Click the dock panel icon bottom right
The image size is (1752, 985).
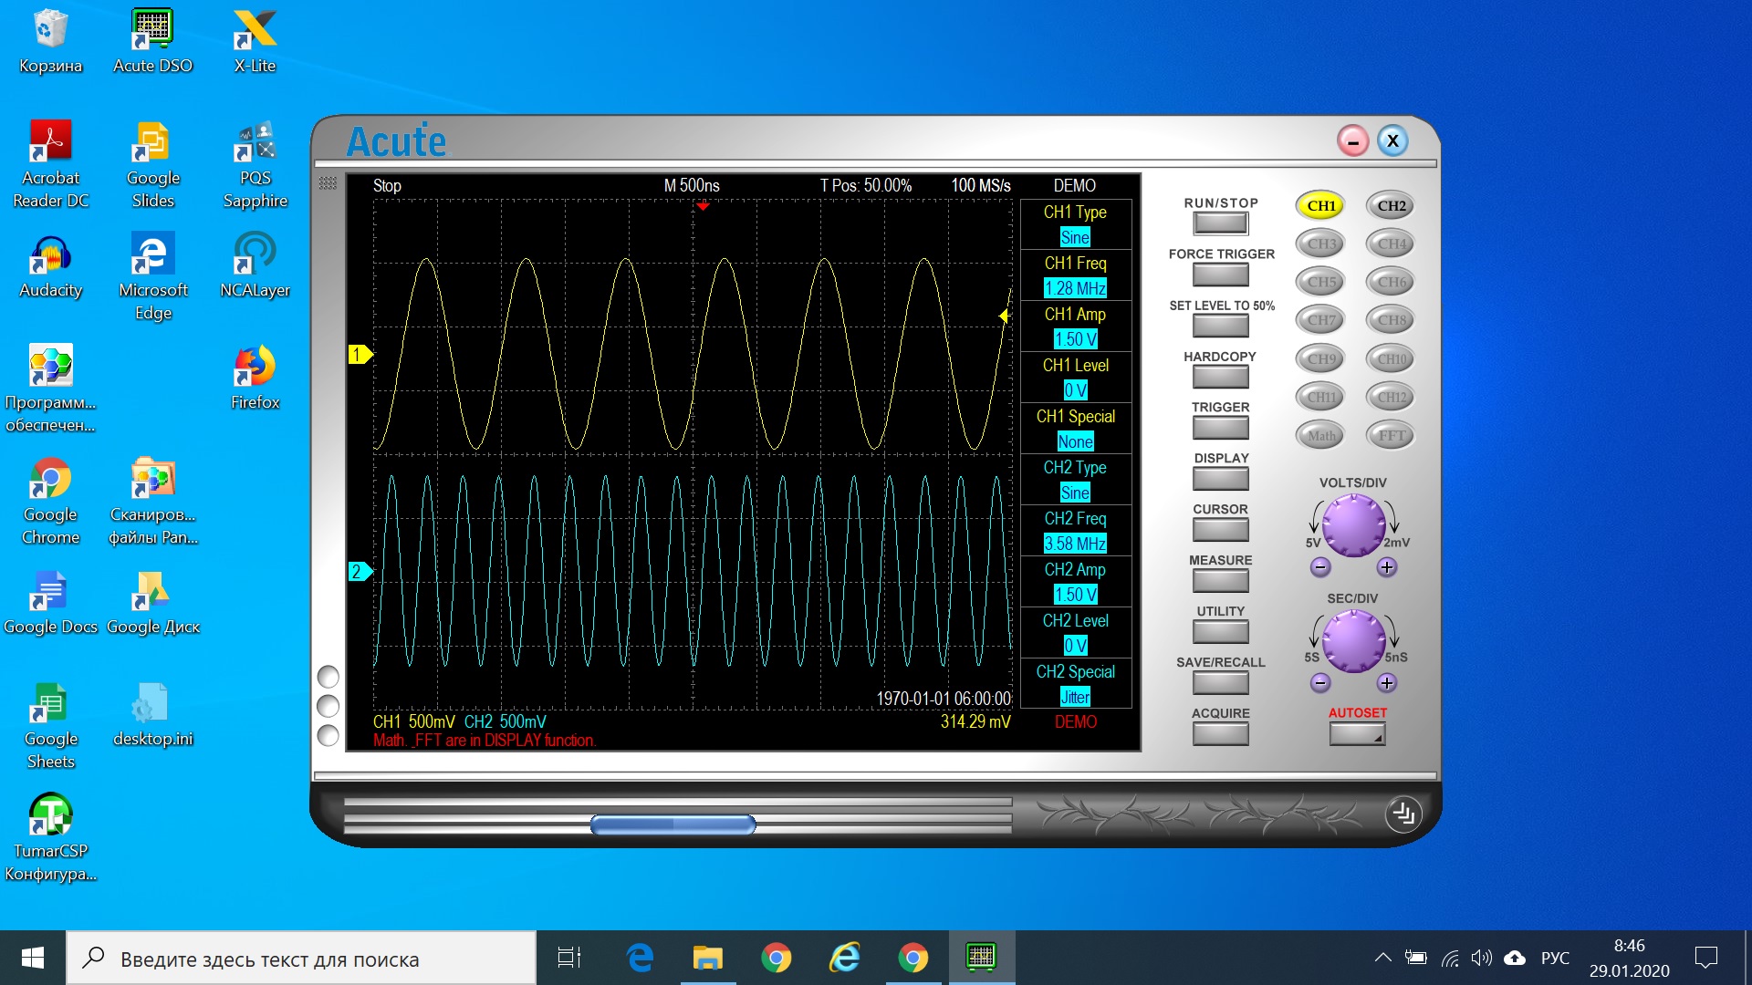coord(1403,814)
